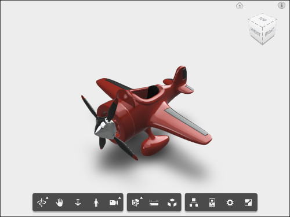Activate the Zoom up-down arrow tool

coord(78,203)
